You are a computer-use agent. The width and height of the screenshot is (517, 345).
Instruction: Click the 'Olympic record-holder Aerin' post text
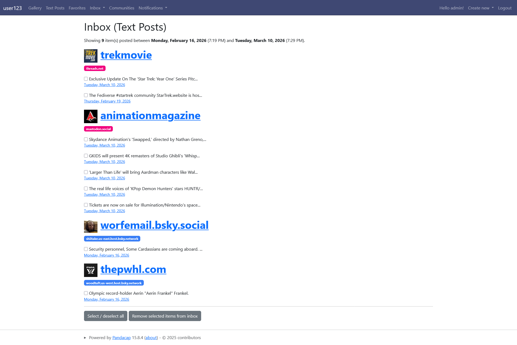139,293
